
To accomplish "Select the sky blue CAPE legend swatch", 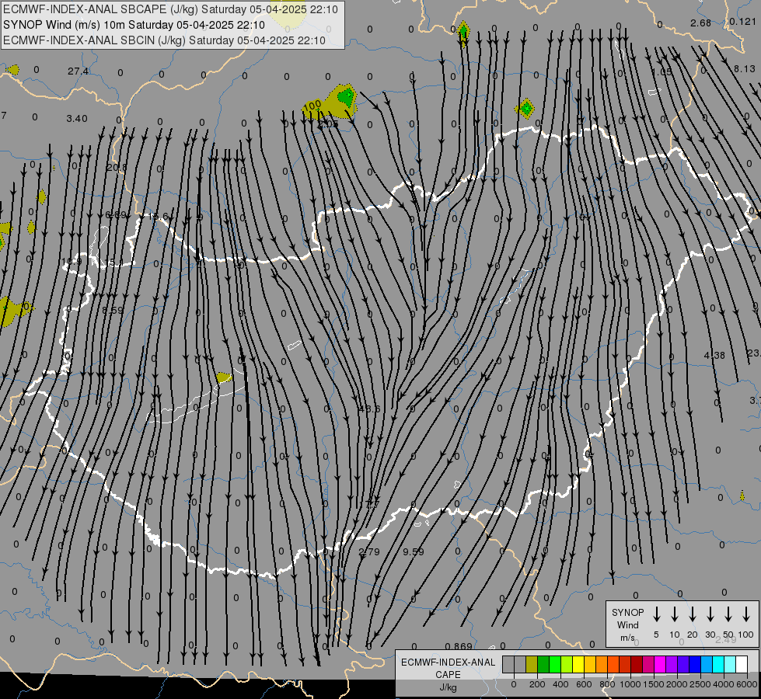I will (707, 664).
